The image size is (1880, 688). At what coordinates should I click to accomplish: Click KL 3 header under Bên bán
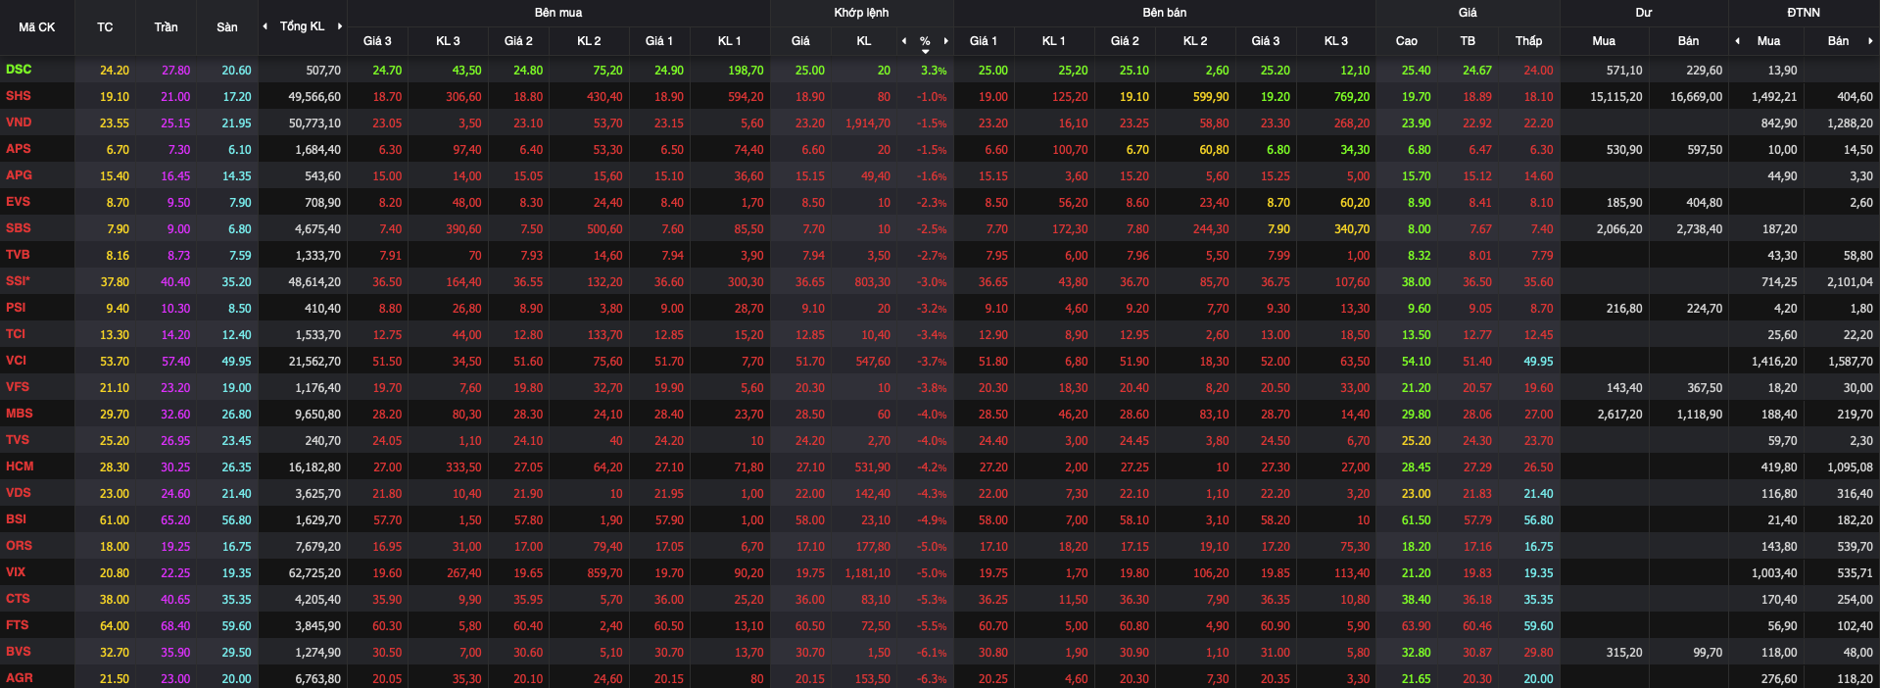tap(1336, 41)
